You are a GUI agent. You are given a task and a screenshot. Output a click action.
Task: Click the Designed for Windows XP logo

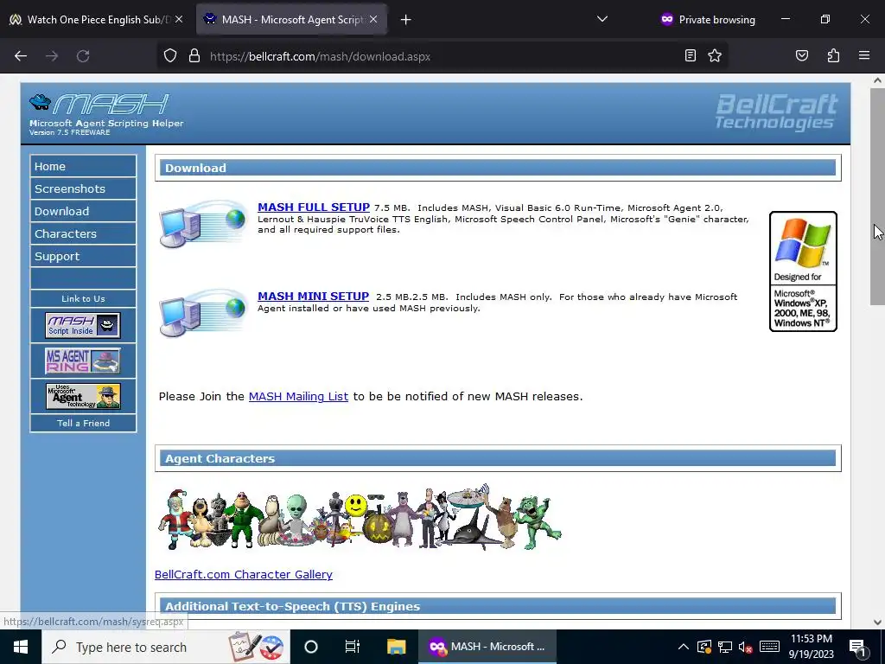pos(803,271)
